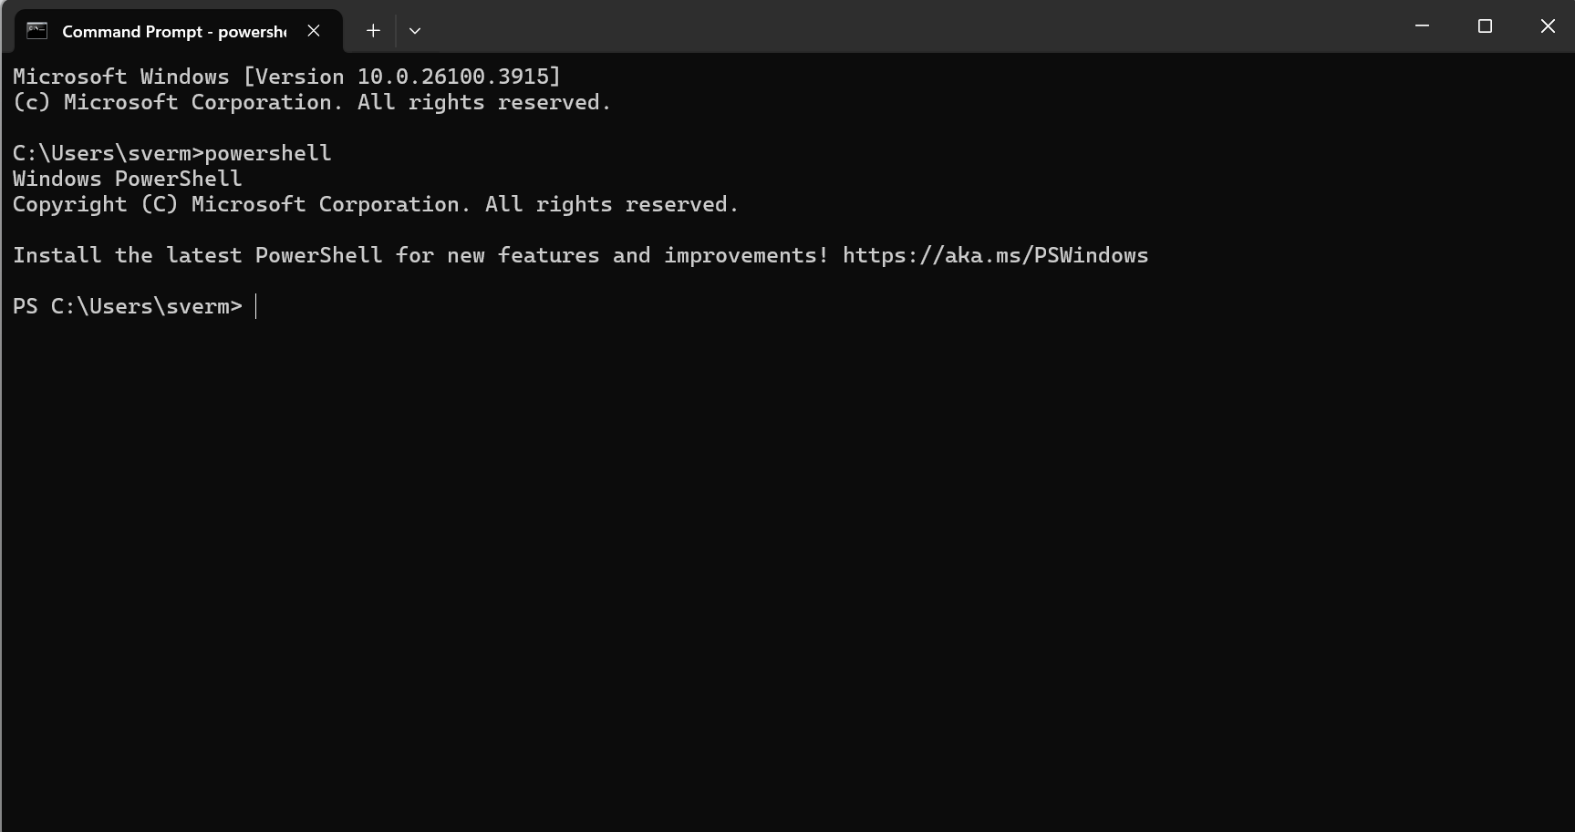
Task: Expand the new tab profile dropdown chevron
Action: 415,31
